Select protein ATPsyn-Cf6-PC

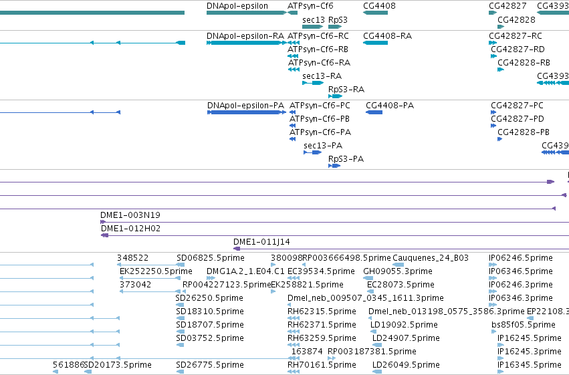(292, 112)
